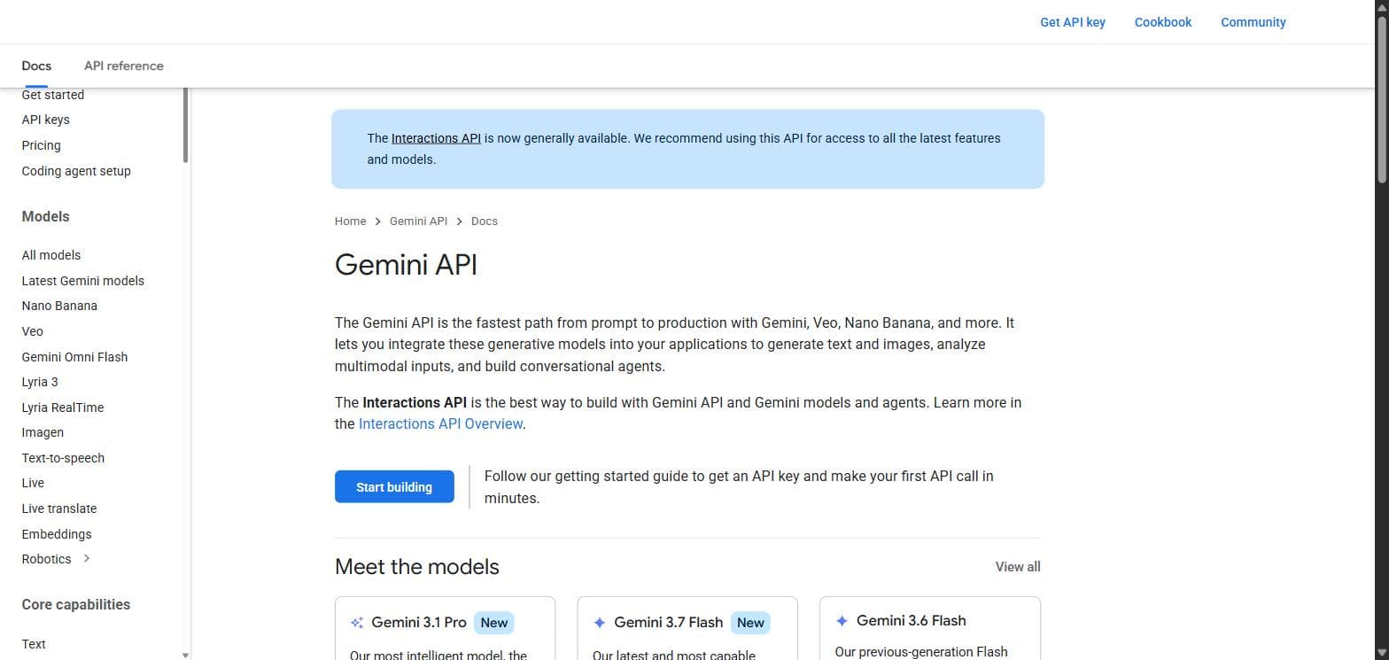The width and height of the screenshot is (1389, 660).
Task: Open Latest Gemini models in sidebar
Action: pyautogui.click(x=83, y=281)
